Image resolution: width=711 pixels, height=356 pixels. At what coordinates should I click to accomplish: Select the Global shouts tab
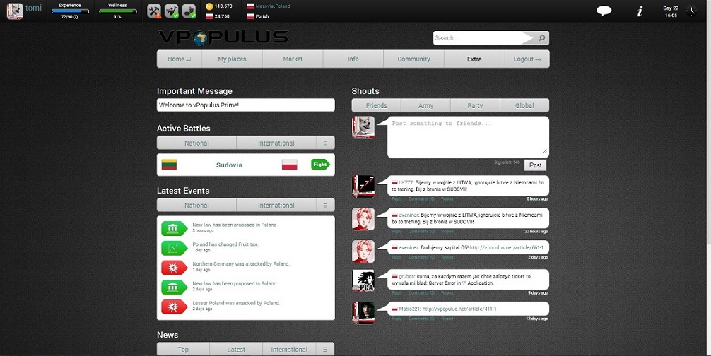pos(524,105)
